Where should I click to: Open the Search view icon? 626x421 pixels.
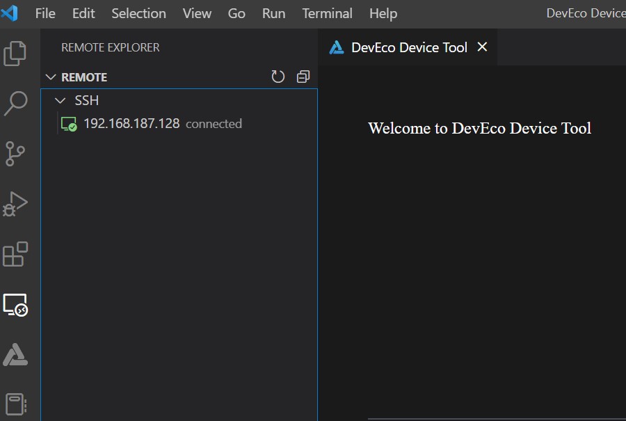click(x=15, y=103)
